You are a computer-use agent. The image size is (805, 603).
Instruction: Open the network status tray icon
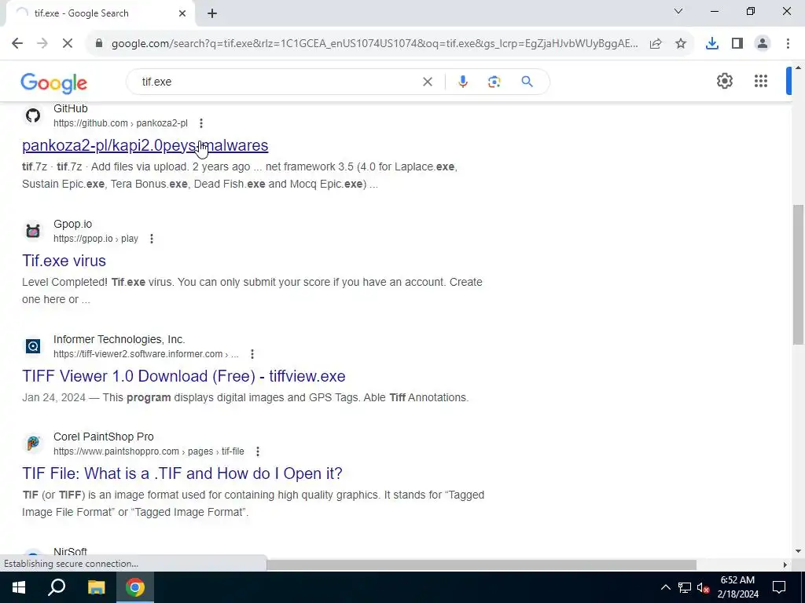685,587
